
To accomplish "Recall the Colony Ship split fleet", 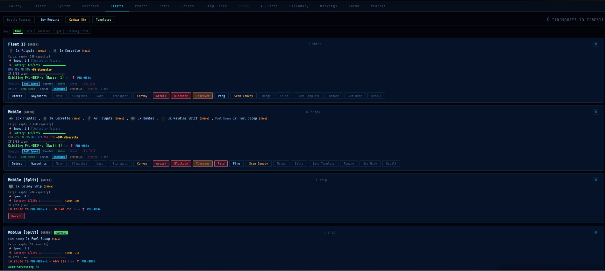I will click(x=17, y=216).
